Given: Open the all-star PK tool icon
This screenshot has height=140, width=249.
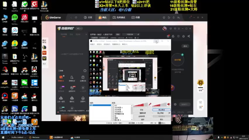Looking at the screenshot, I should tap(72, 89).
